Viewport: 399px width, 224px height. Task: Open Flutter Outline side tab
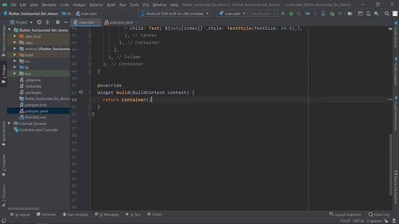click(x=396, y=34)
